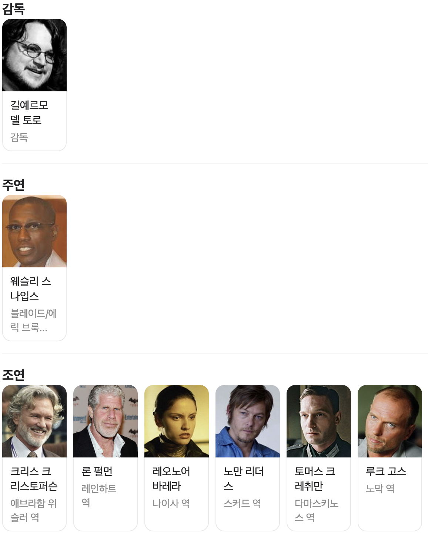Click the name 레오노어 바레라
This screenshot has height=534, width=428.
coord(171,479)
